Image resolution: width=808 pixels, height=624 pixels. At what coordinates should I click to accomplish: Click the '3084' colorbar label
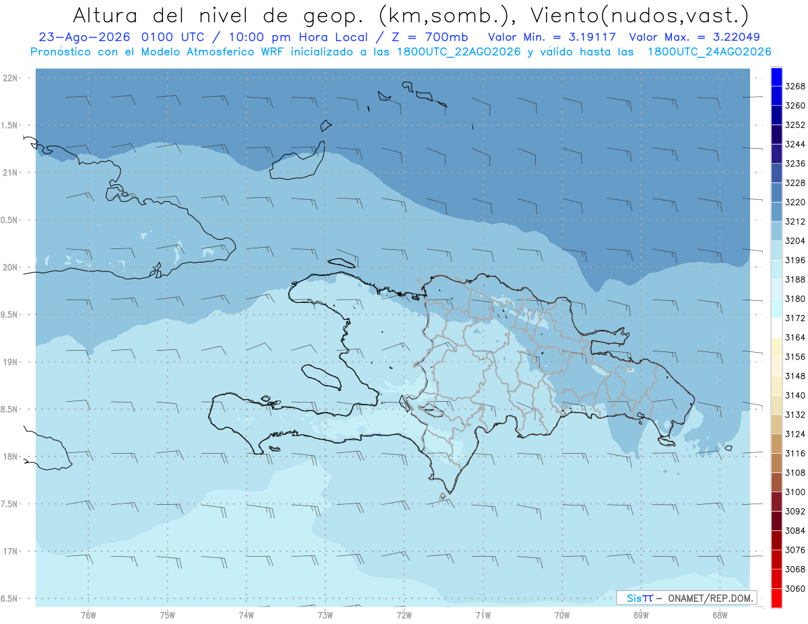(x=795, y=531)
